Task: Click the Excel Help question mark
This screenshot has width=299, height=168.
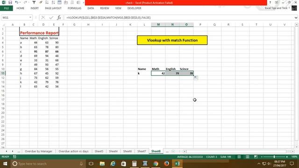Action: (270, 2)
